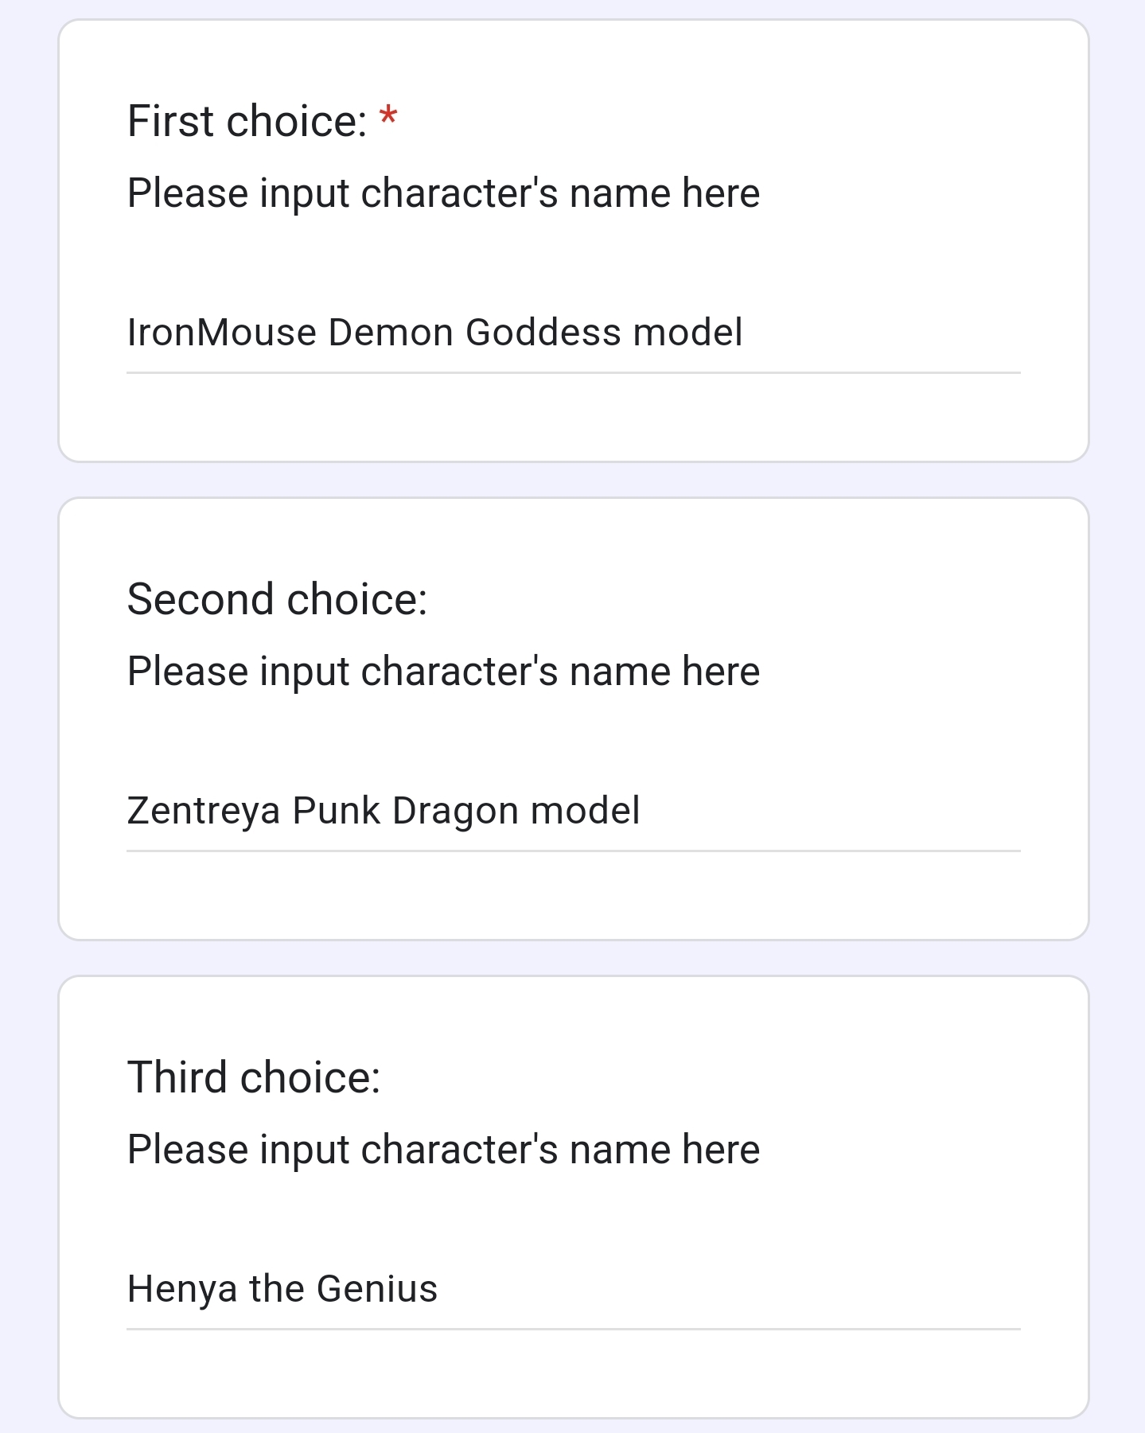The height and width of the screenshot is (1433, 1145).
Task: Place cursor on the word 'IronMouse'
Action: pos(222,333)
